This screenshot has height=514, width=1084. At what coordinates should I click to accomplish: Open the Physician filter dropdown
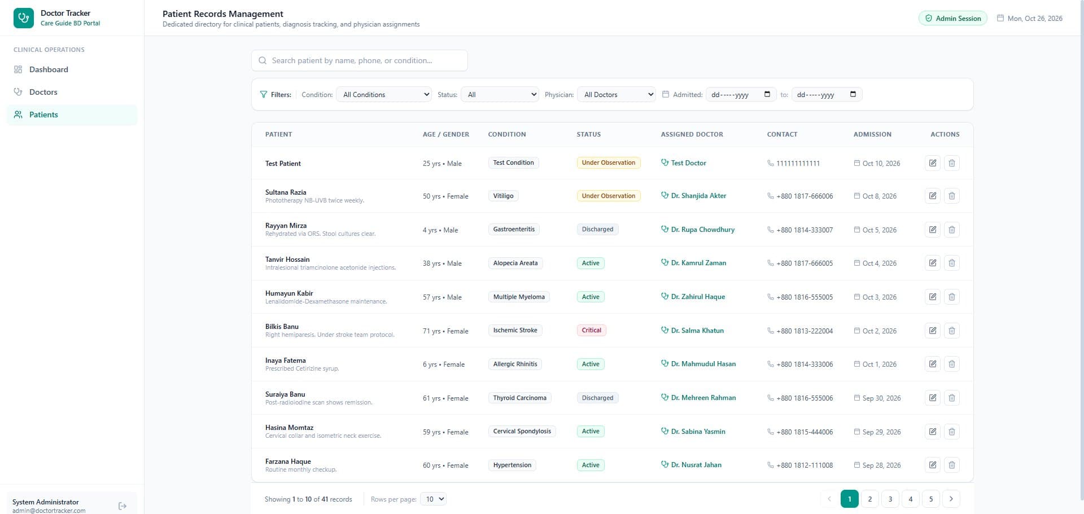tap(617, 94)
